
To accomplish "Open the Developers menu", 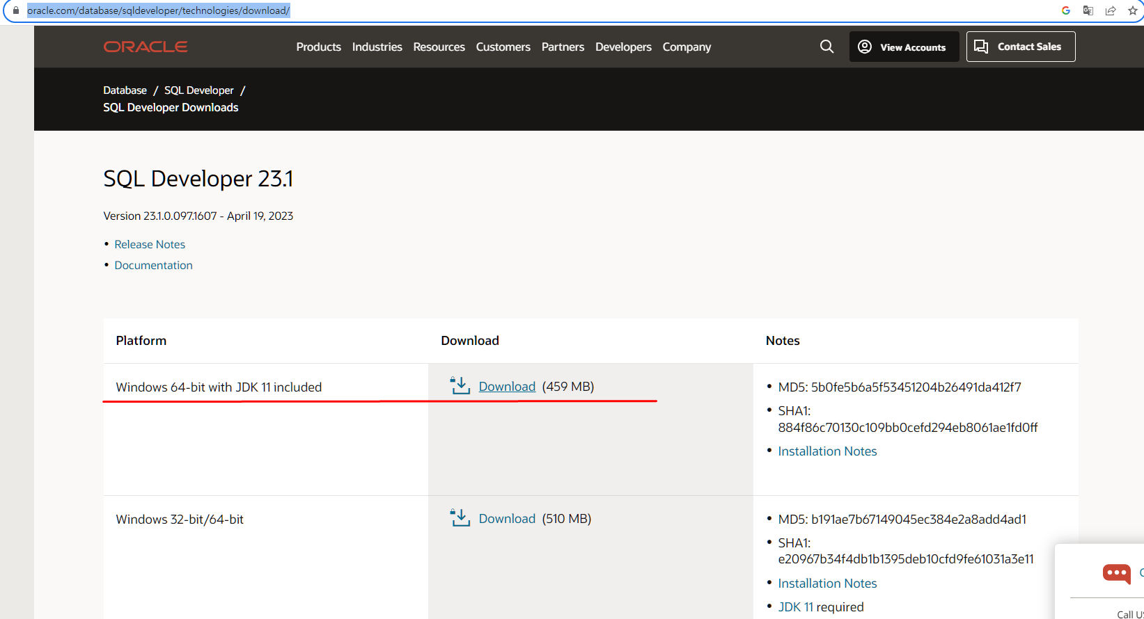I will click(623, 47).
